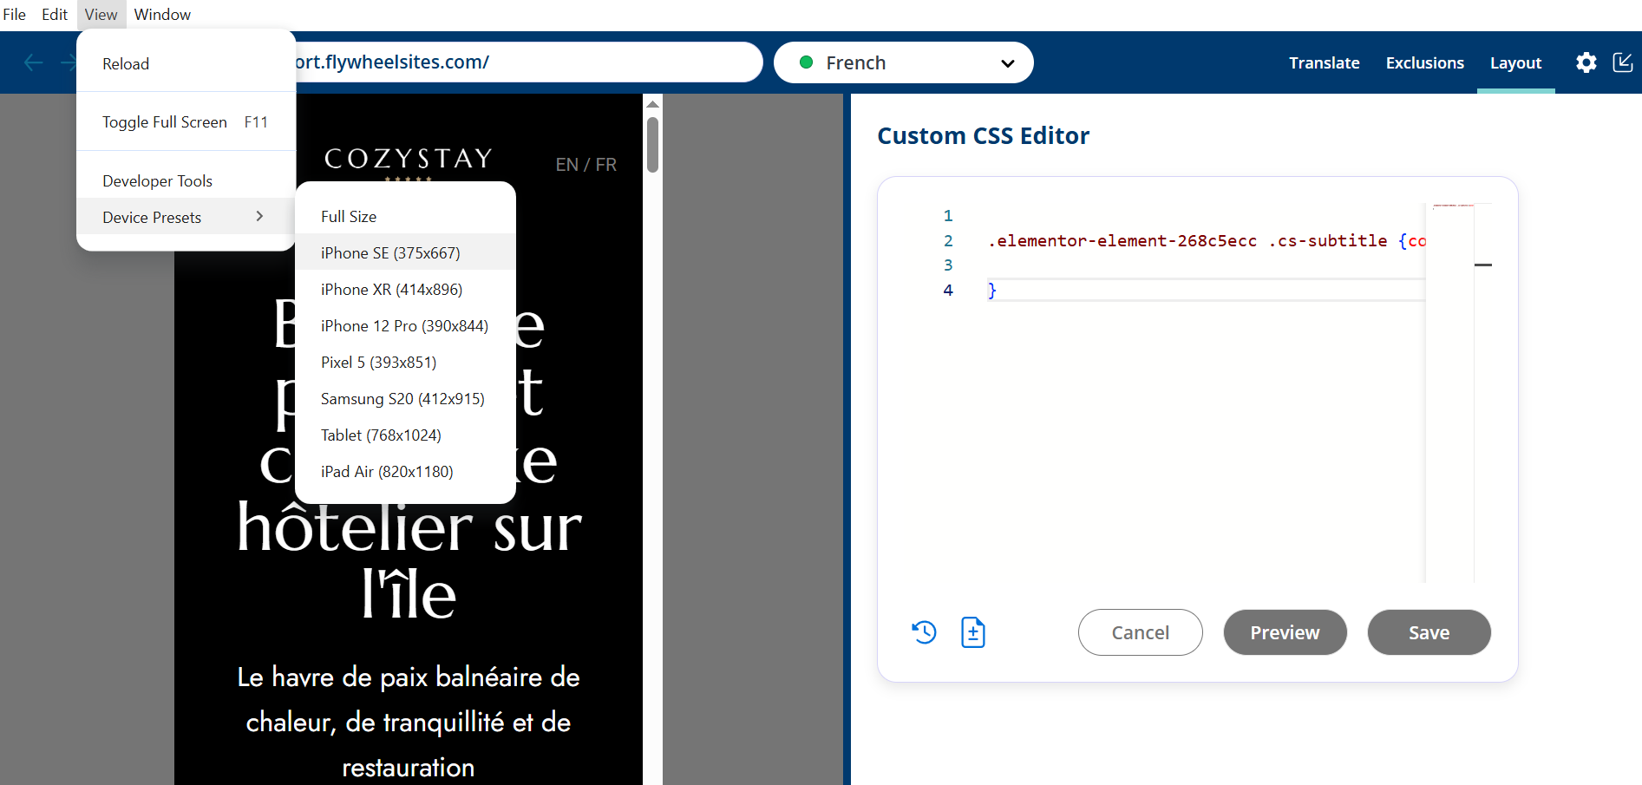Image resolution: width=1642 pixels, height=785 pixels.
Task: Click the browser back arrow
Action: click(x=33, y=62)
